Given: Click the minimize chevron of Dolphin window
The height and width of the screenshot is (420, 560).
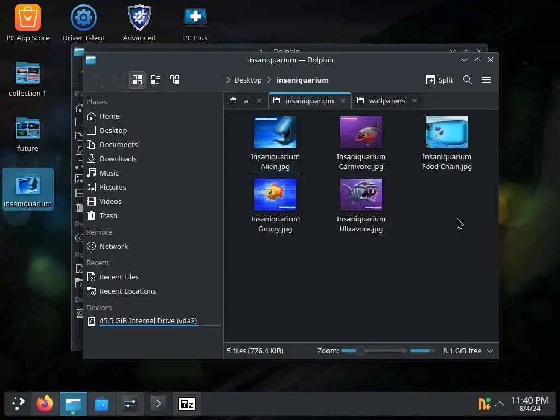Looking at the screenshot, I should coord(464,60).
